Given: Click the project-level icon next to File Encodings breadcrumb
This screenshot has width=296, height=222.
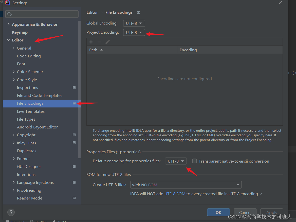Looking at the screenshot, I should tap(138, 12).
